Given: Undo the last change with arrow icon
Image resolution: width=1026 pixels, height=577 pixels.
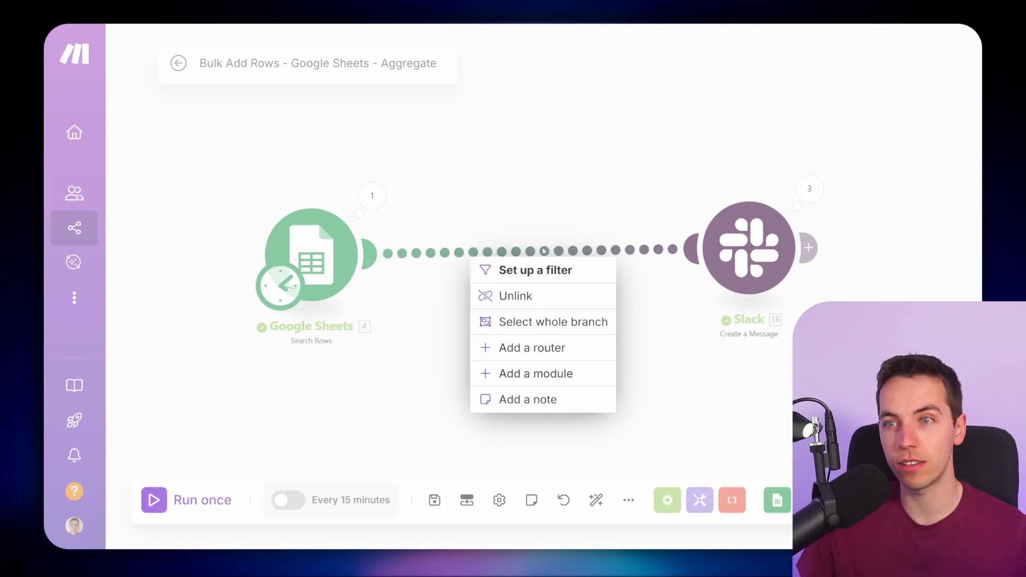Looking at the screenshot, I should coord(564,500).
